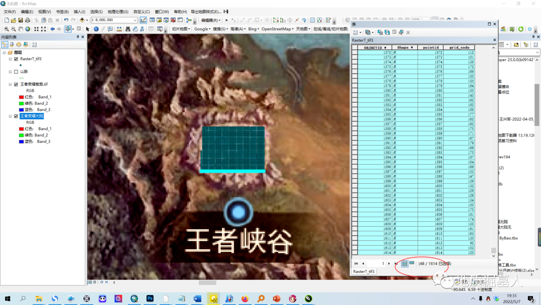Collapse the 王者荣耀裁剪.tif layer node
Image resolution: width=541 pixels, height=305 pixels.
click(x=11, y=84)
